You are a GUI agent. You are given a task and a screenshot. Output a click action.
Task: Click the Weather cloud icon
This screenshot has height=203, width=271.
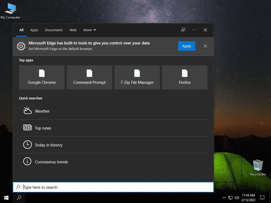click(x=28, y=111)
